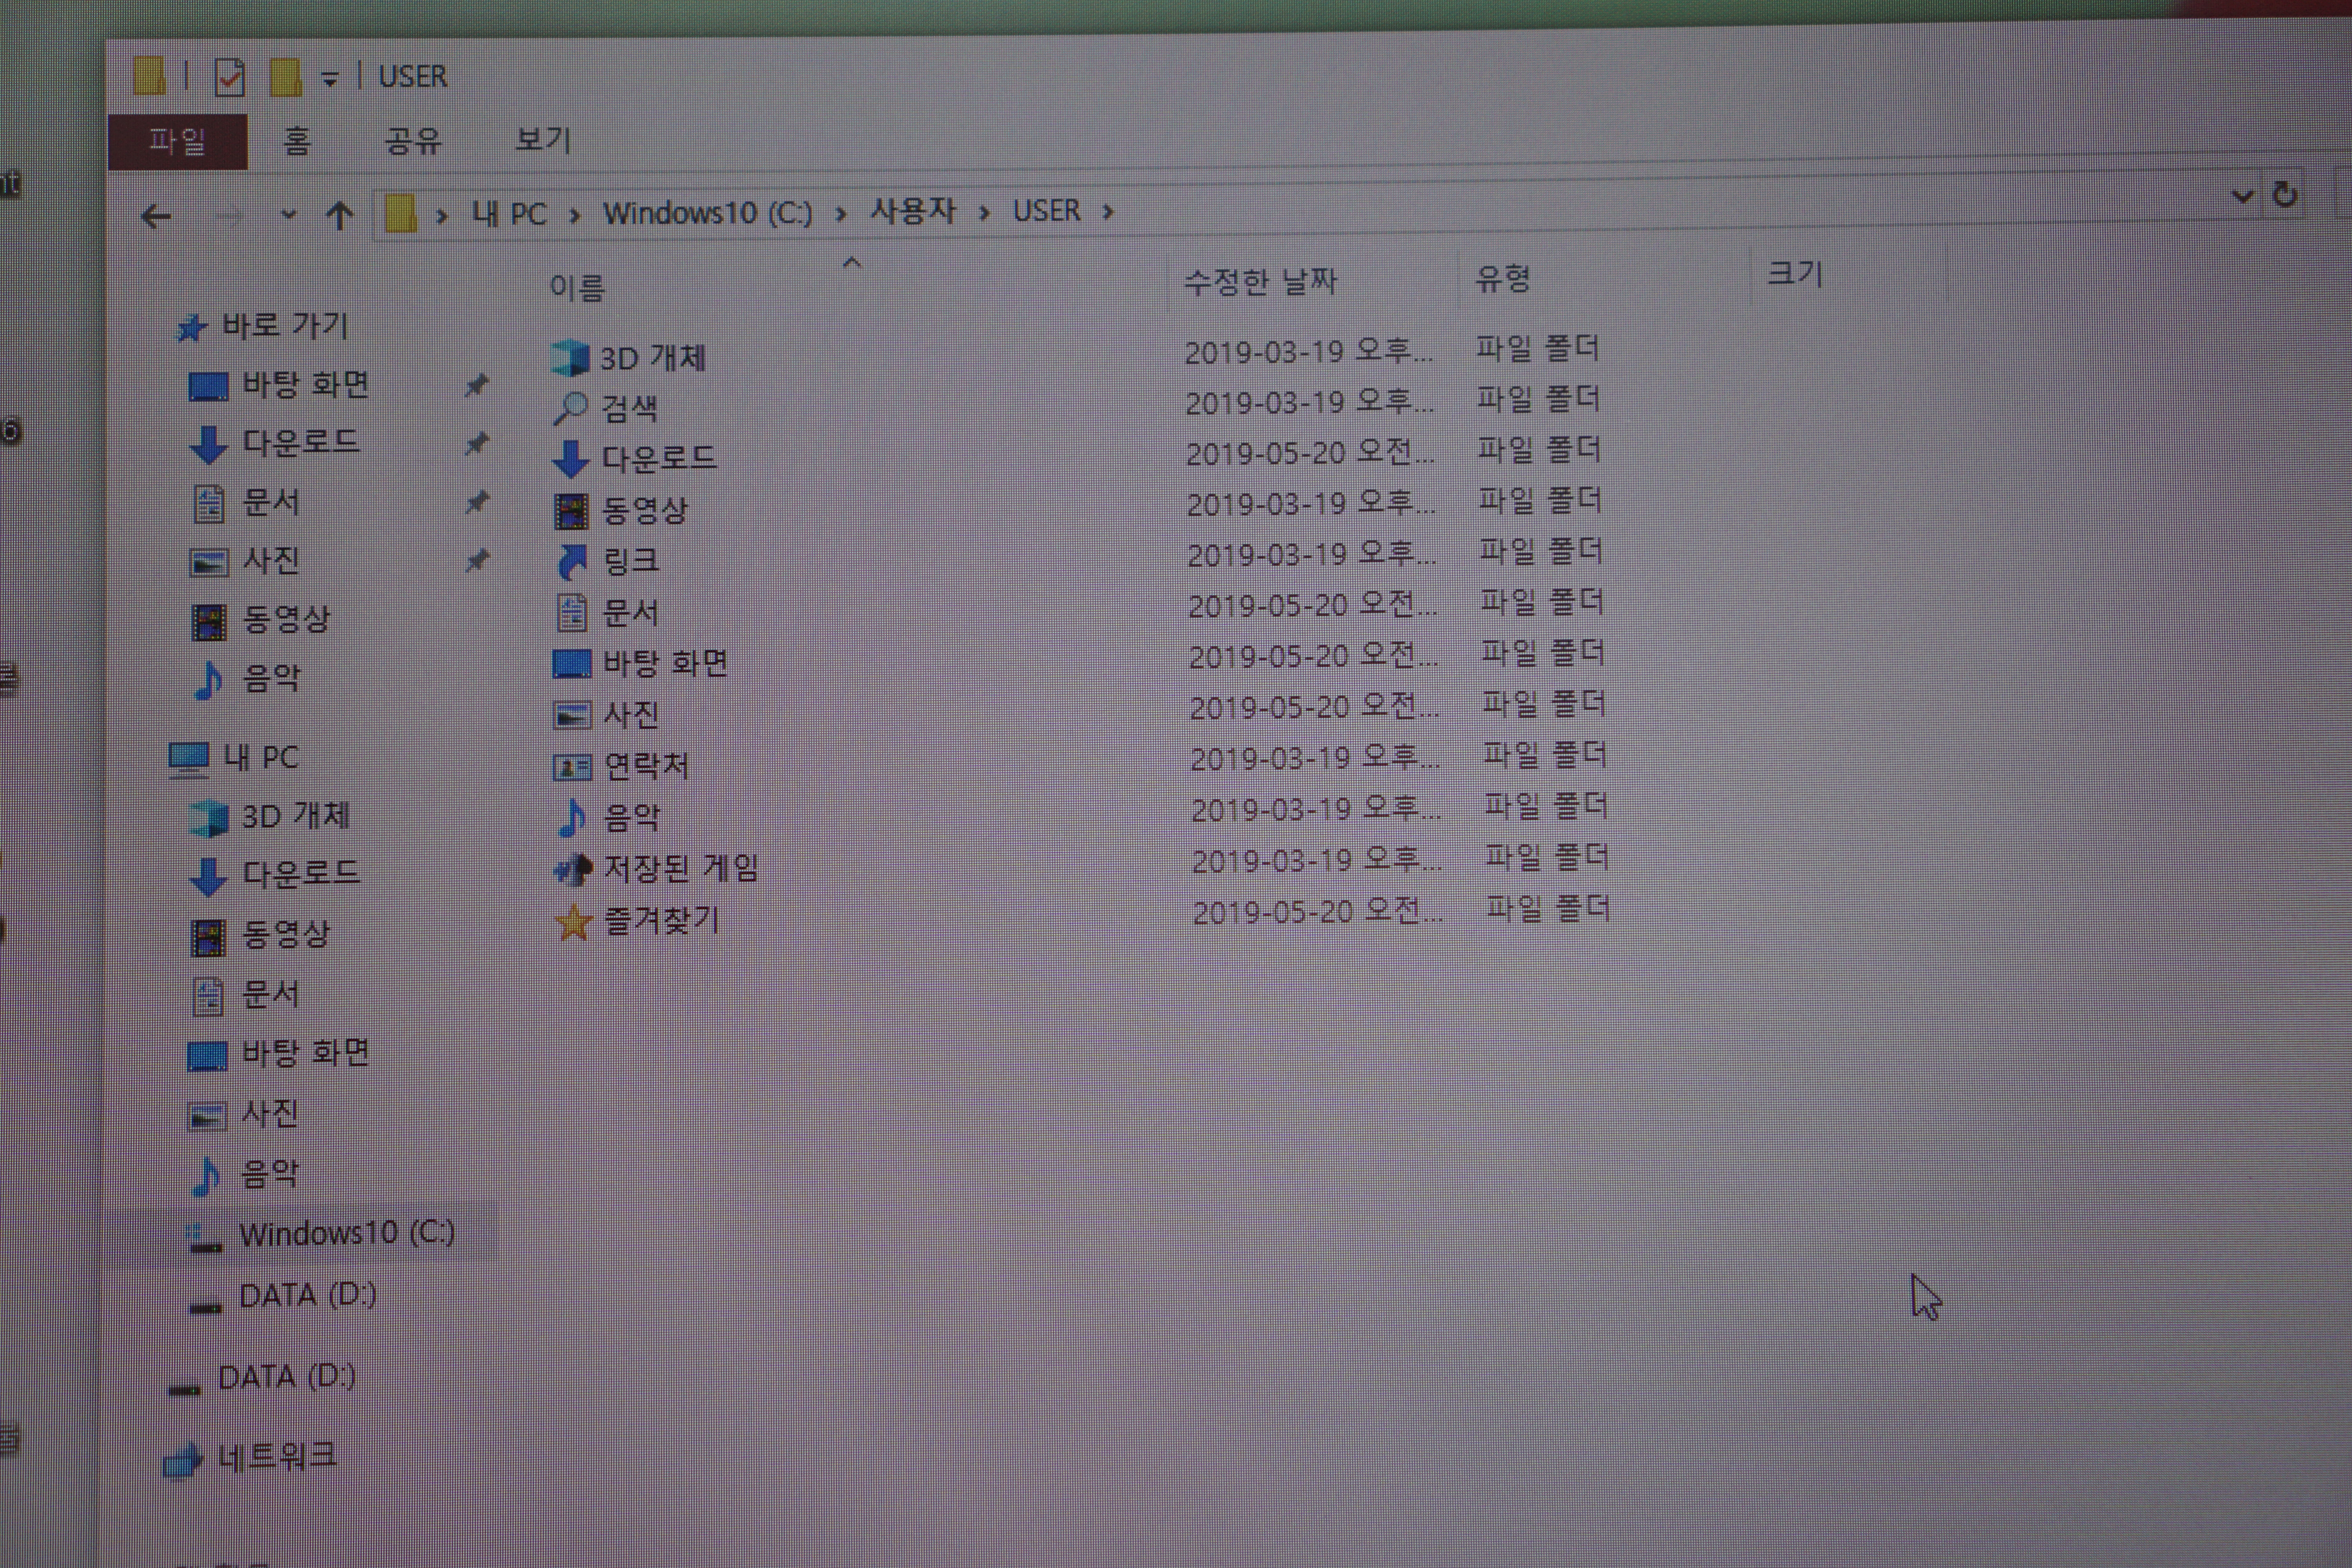2352x1568 pixels.
Task: Switch to the 공유 ribbon tab
Action: coord(413,140)
